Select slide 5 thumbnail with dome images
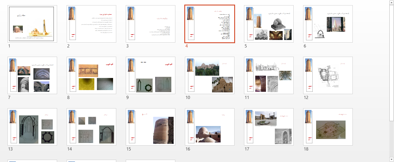 pos(269,24)
